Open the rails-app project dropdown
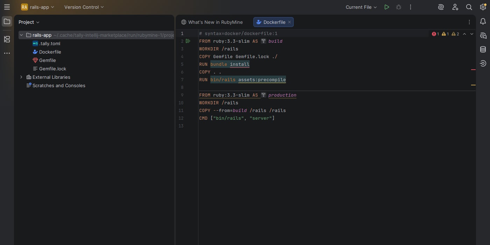 38,7
